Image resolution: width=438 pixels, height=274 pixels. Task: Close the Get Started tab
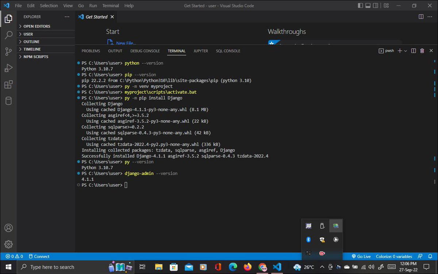click(x=112, y=17)
